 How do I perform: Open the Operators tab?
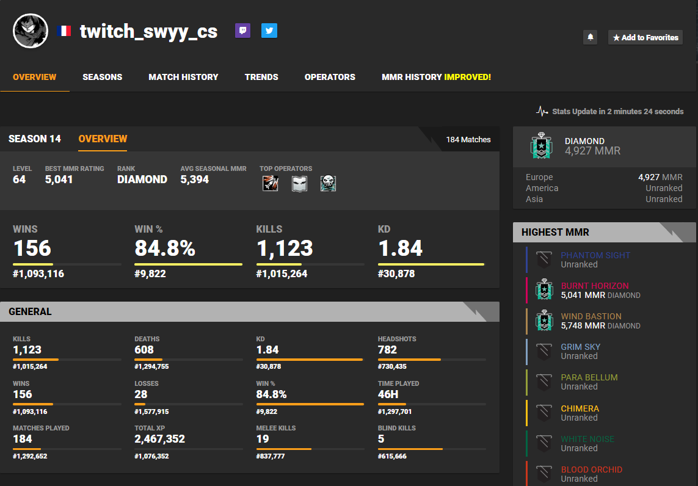(x=330, y=77)
